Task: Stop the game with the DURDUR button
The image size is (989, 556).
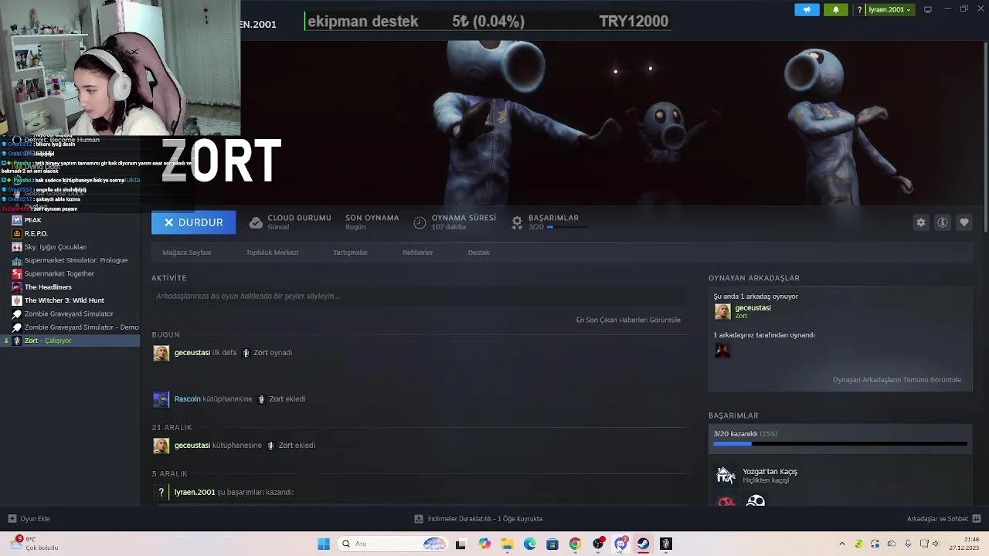Action: [x=193, y=222]
